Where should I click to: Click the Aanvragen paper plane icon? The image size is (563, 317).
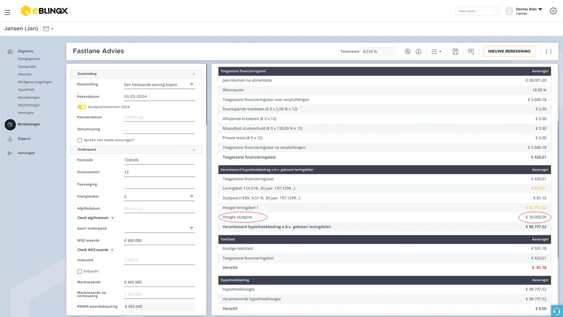[x=10, y=153]
